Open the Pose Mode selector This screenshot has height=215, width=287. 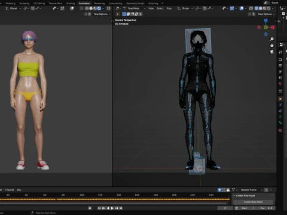135,8
